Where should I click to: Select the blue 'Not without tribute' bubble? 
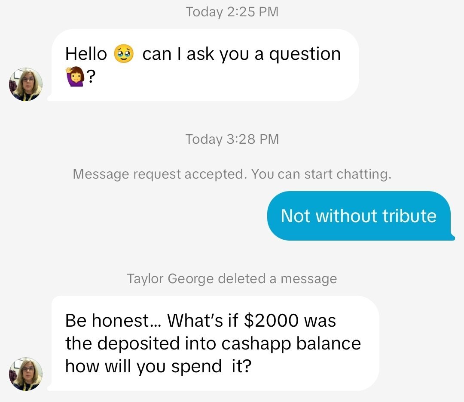pyautogui.click(x=360, y=216)
